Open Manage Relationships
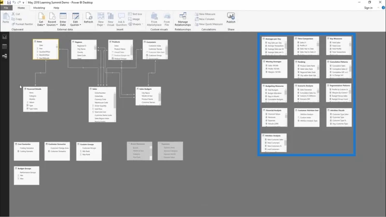386x217 pixels. click(x=183, y=19)
